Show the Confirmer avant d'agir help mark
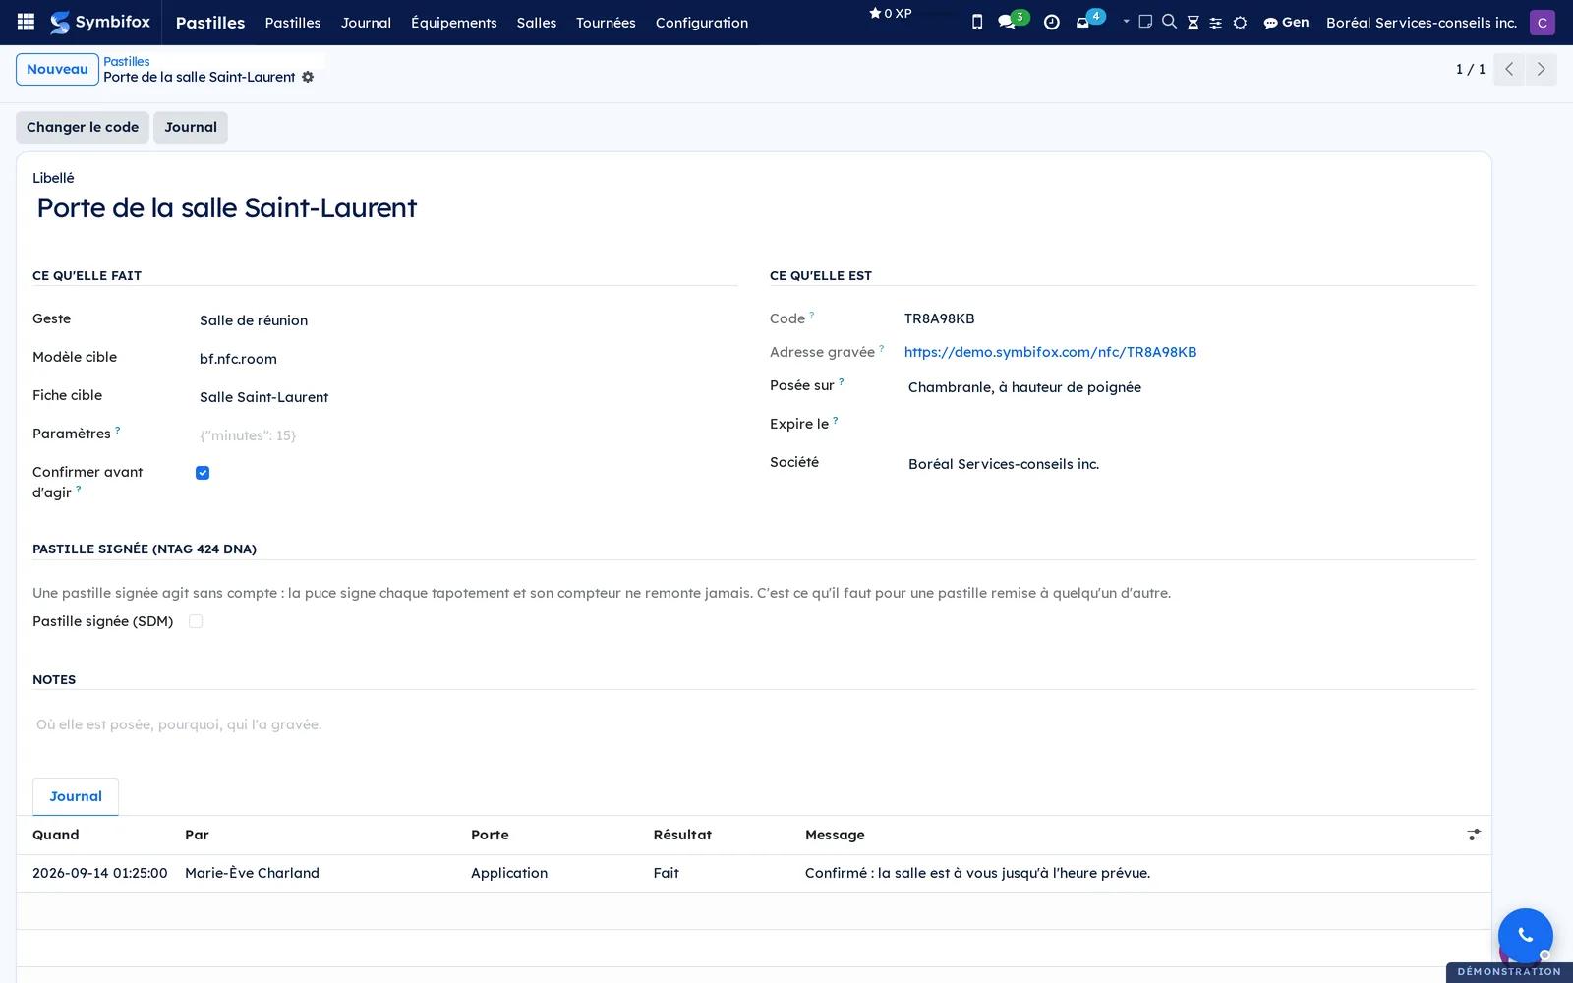Image resolution: width=1573 pixels, height=983 pixels. coord(79,489)
